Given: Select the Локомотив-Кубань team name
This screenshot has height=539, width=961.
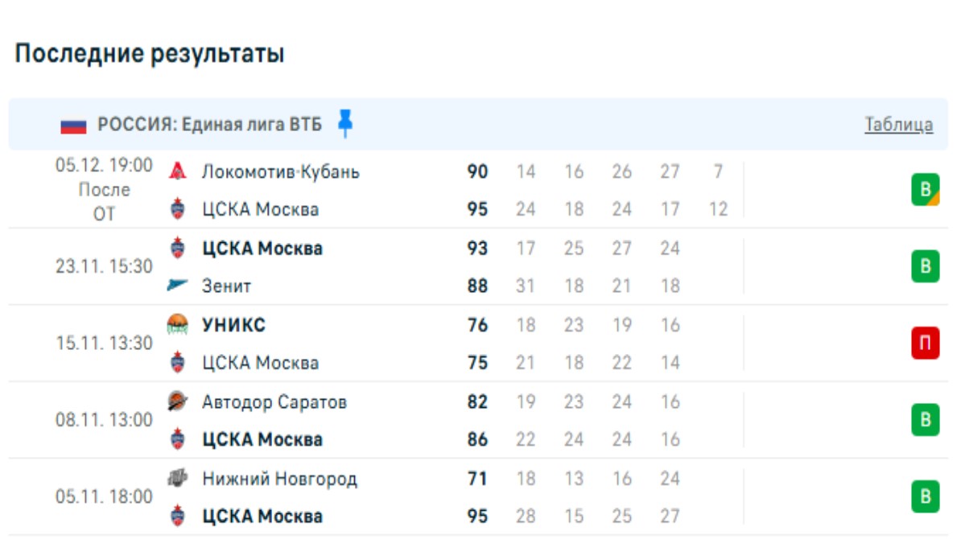Looking at the screenshot, I should pyautogui.click(x=280, y=172).
